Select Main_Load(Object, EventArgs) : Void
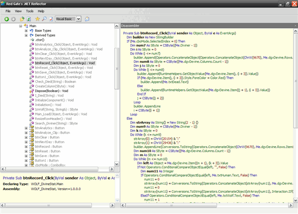 click(61, 114)
